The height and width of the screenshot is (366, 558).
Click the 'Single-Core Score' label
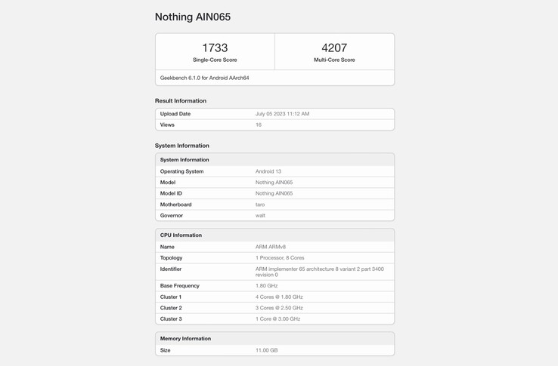pos(215,60)
